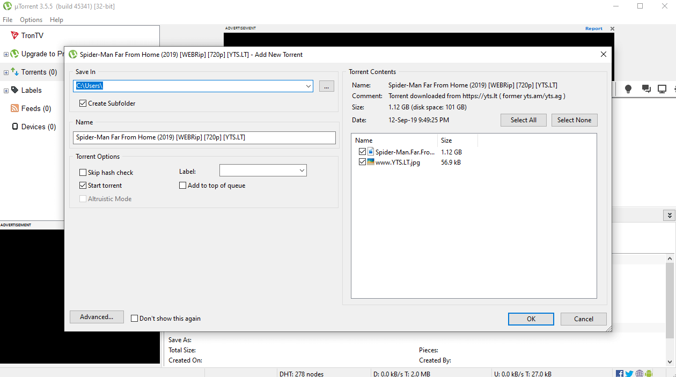Open the Options menu
Image resolution: width=676 pixels, height=377 pixels.
coord(31,20)
